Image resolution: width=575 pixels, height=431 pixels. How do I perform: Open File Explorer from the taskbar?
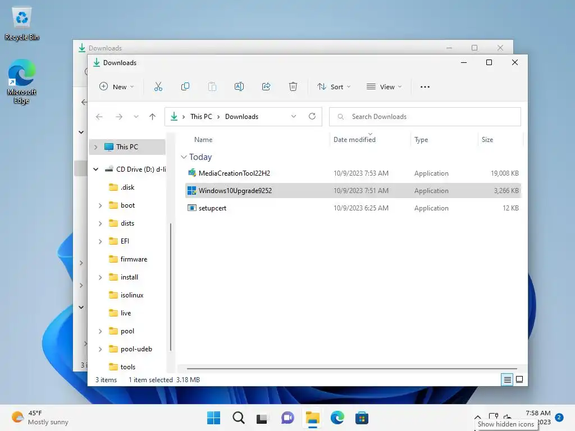(312, 418)
